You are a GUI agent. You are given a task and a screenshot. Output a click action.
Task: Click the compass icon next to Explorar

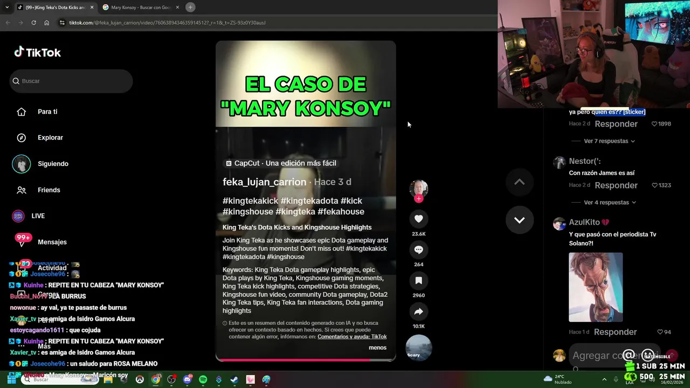pos(22,138)
